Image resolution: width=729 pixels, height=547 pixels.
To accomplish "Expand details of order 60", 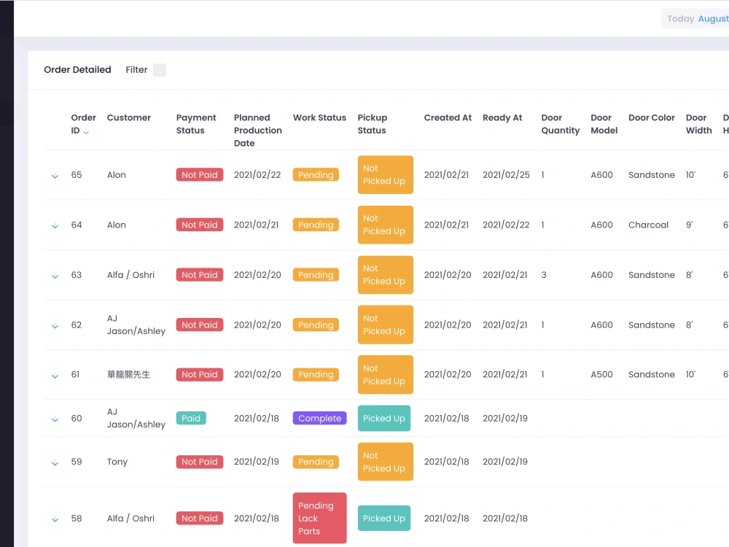I will [55, 419].
